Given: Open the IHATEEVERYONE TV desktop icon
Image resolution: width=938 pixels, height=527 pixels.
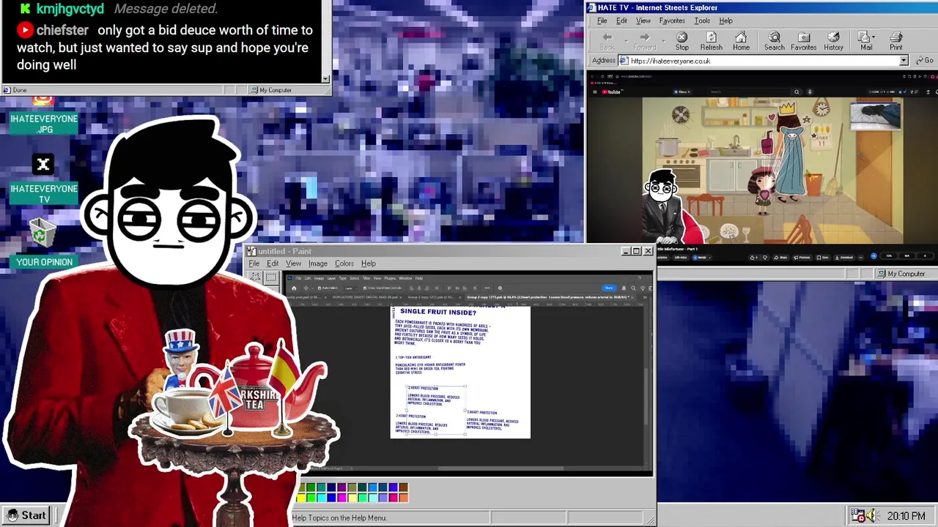Looking at the screenshot, I should [43, 180].
